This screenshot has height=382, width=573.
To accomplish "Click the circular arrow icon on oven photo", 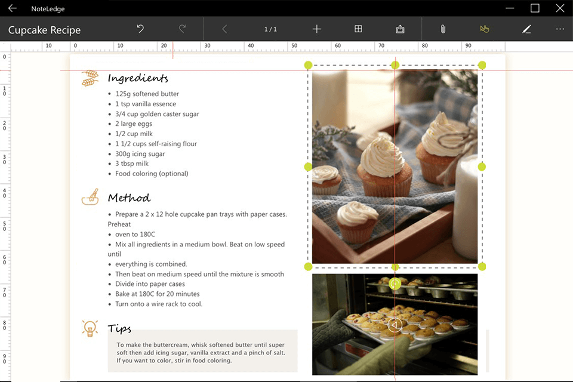I will point(395,325).
